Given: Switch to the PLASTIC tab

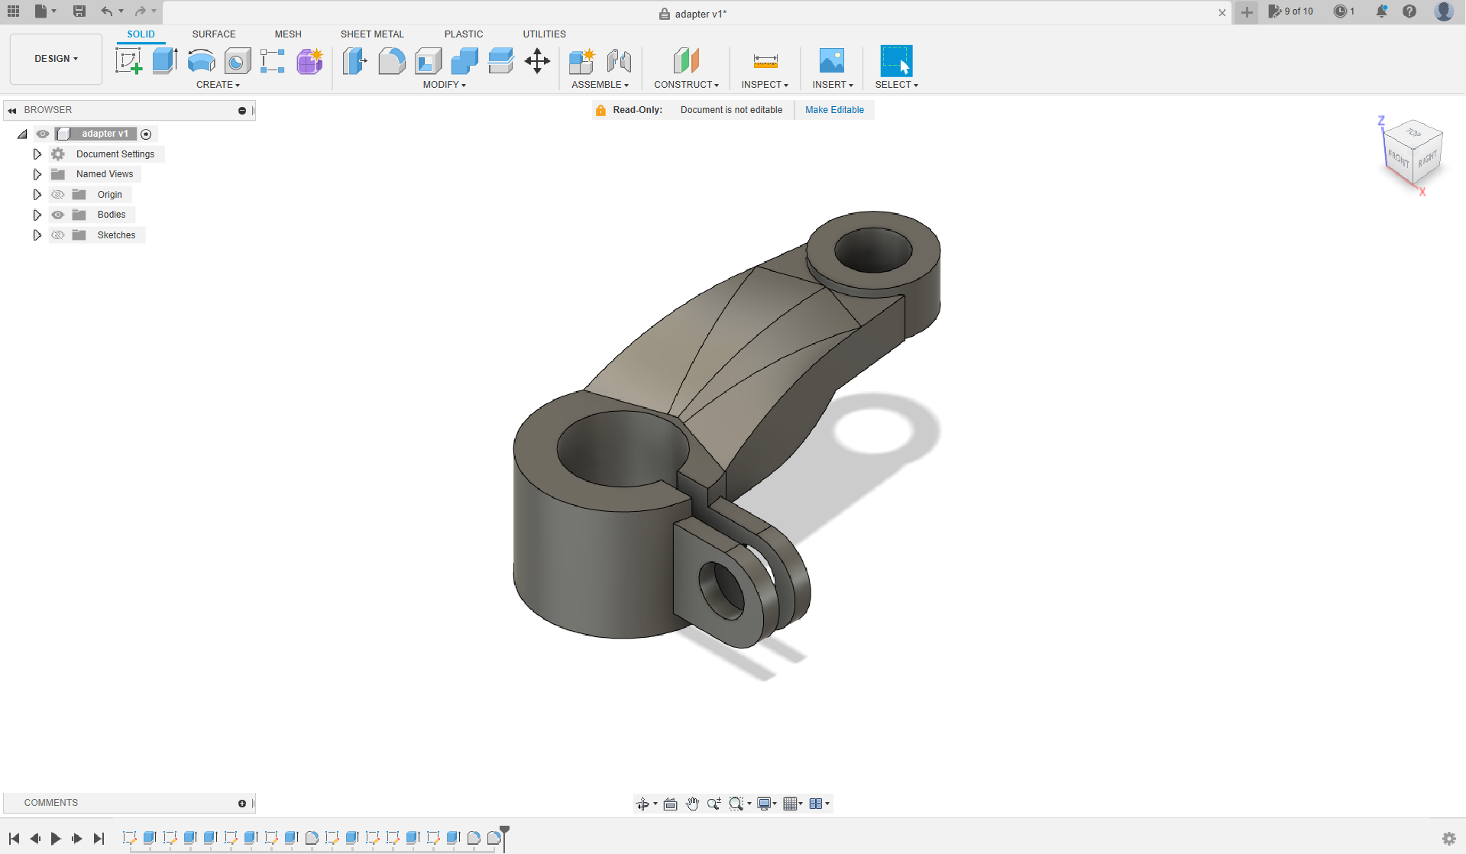Looking at the screenshot, I should coord(464,34).
